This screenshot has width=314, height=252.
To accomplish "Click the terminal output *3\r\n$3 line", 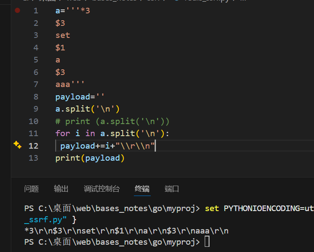I will tap(127, 231).
